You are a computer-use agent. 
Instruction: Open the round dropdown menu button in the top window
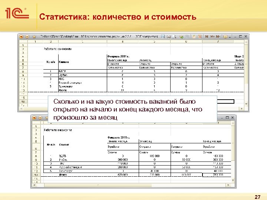point(27,37)
